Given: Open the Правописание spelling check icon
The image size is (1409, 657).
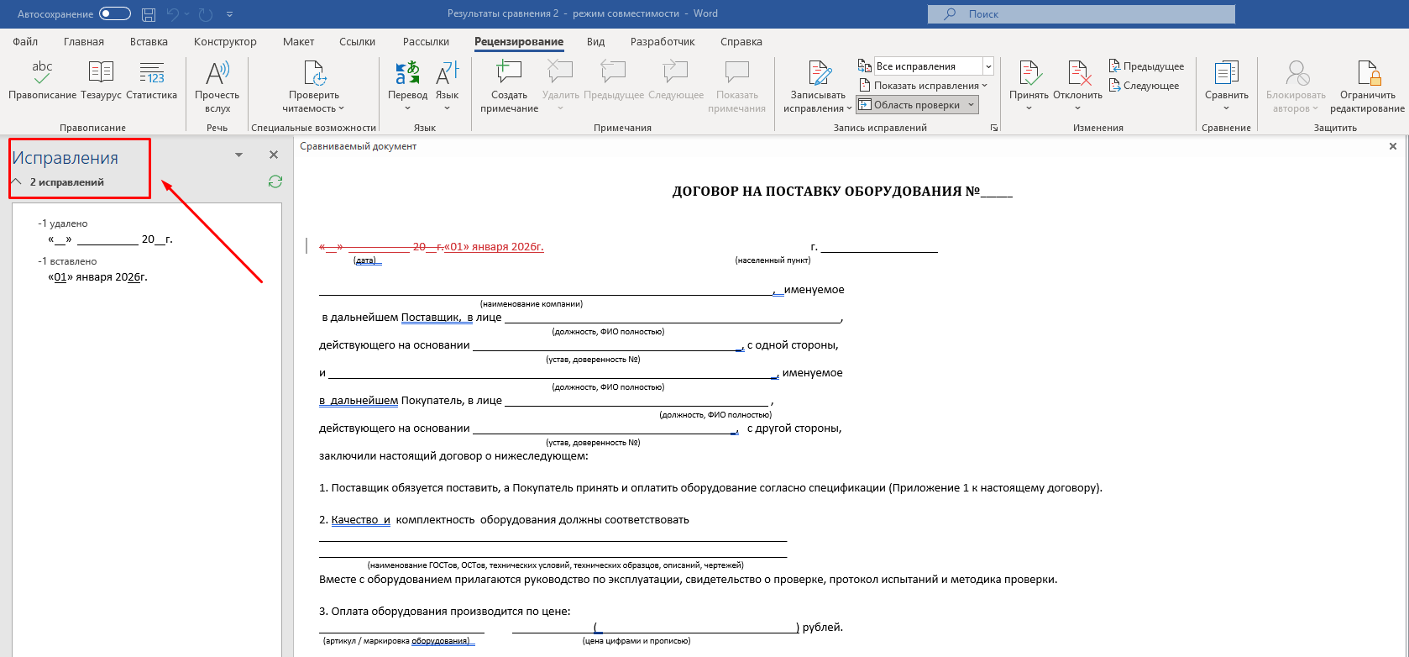Looking at the screenshot, I should (x=42, y=81).
